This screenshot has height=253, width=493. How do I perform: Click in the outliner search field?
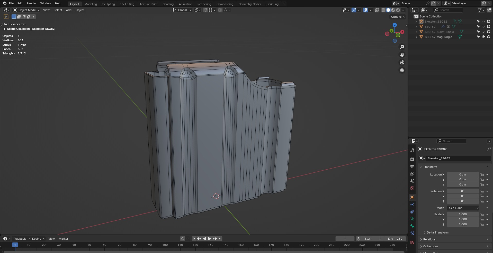[x=448, y=10]
